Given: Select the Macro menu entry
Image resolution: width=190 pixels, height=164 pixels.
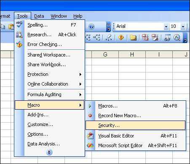Looking at the screenshot, I should [x=50, y=105].
